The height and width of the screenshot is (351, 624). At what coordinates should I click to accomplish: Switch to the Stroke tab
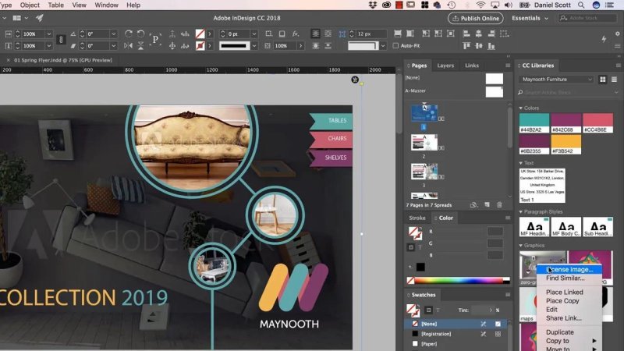pyautogui.click(x=417, y=218)
